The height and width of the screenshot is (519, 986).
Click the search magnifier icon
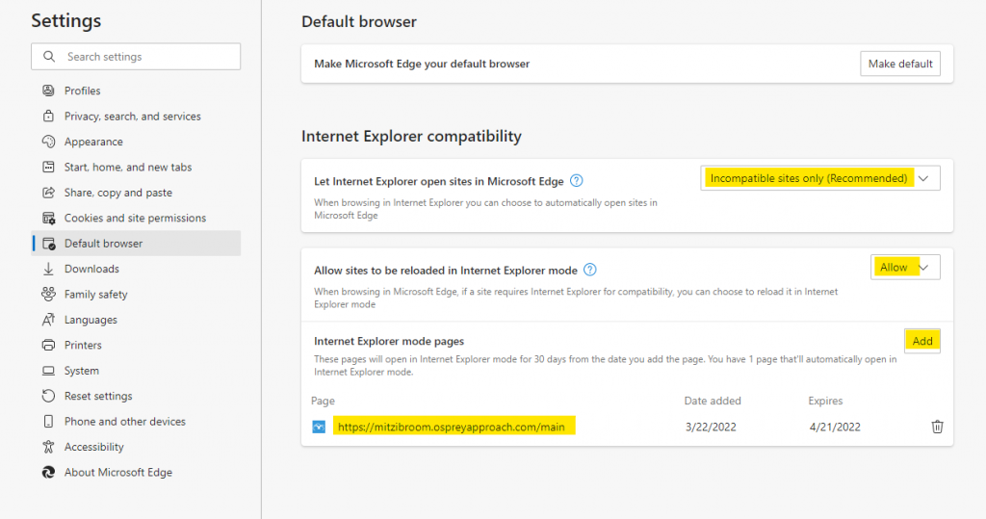click(x=49, y=57)
